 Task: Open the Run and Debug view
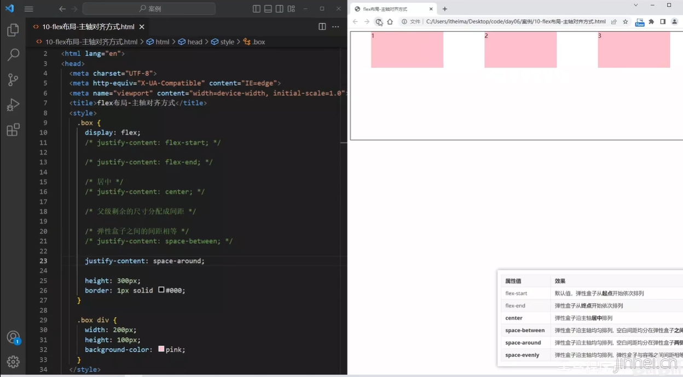[x=13, y=105]
